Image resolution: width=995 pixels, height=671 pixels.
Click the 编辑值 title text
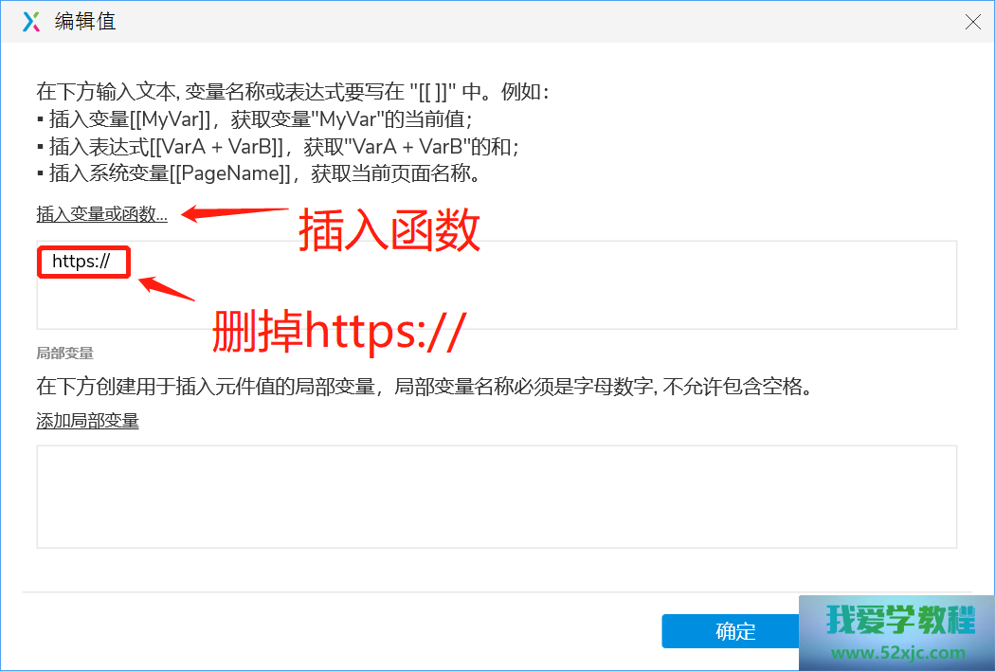click(85, 22)
